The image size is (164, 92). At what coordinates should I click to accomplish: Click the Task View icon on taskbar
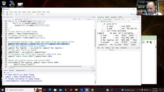pyautogui.click(x=44, y=90)
